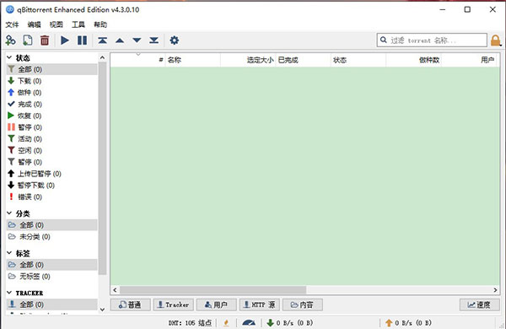The image size is (506, 329).
Task: Select the 暂停下载 (0) filter
Action: coord(51,186)
